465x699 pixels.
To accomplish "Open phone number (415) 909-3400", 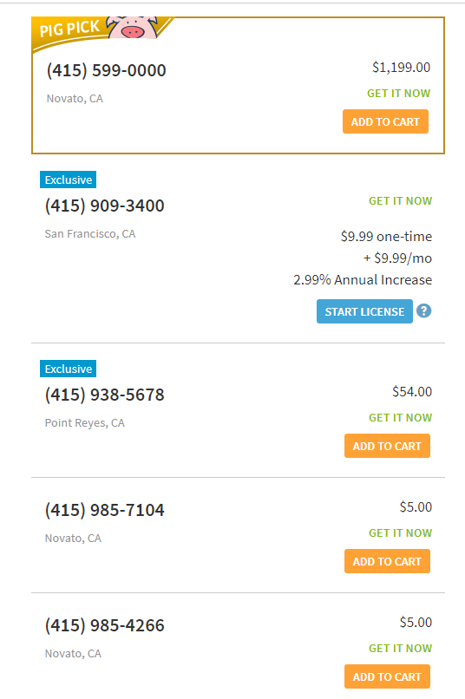I will click(x=105, y=206).
